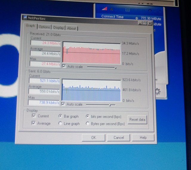Close the NetPerSec window
The height and width of the screenshot is (170, 191).
tap(150, 23)
